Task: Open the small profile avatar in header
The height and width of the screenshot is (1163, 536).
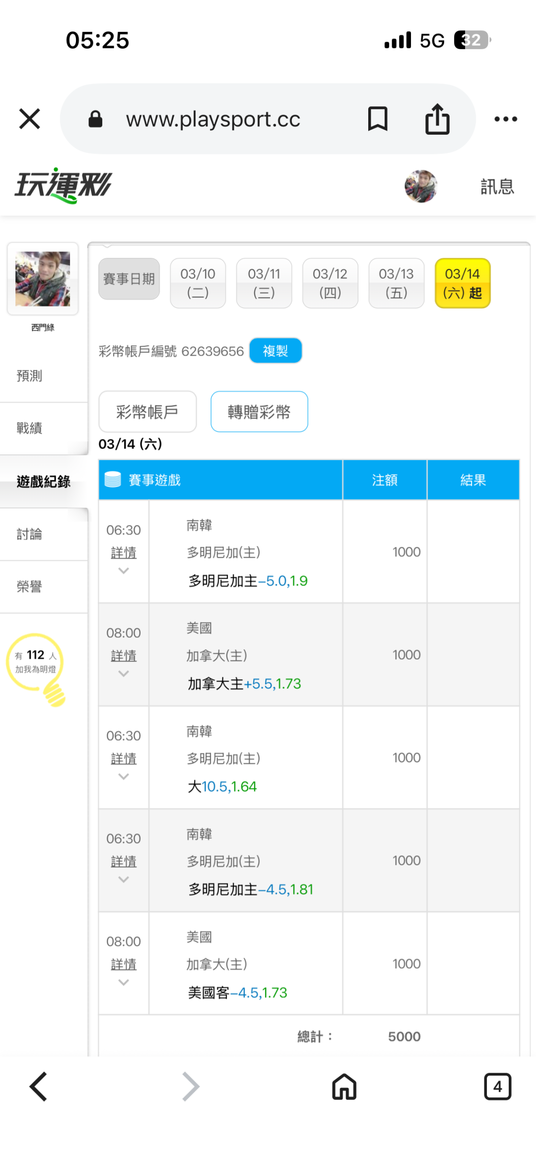Action: [421, 186]
